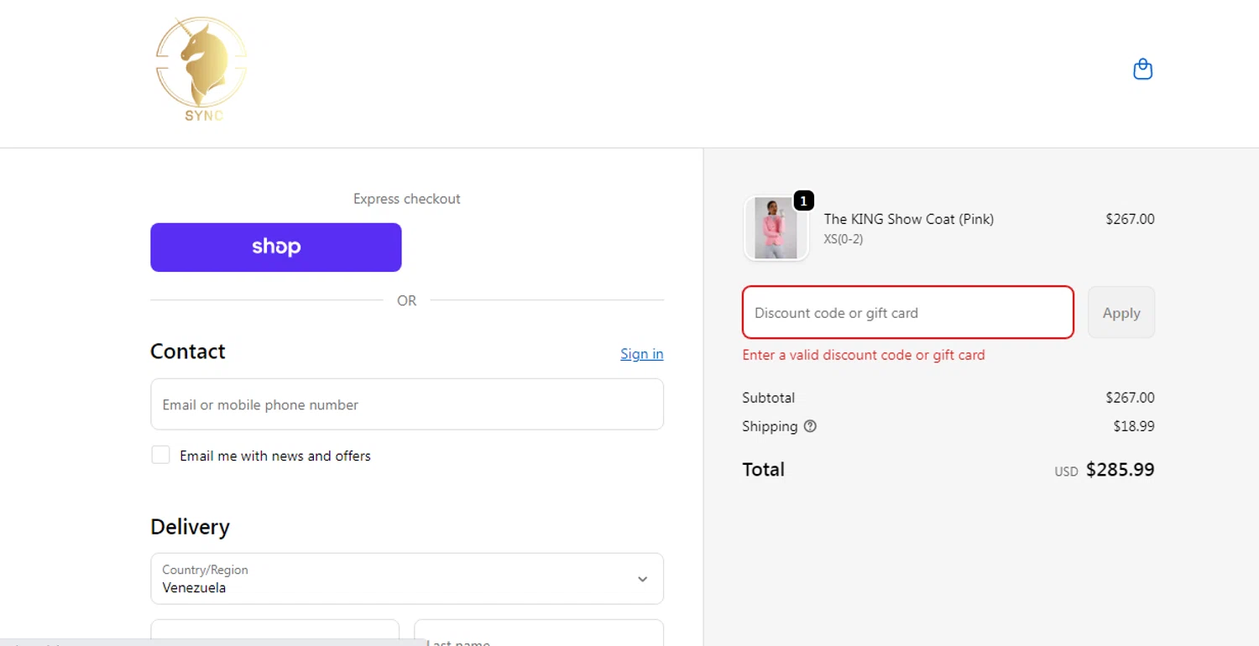The height and width of the screenshot is (646, 1259).
Task: Click the red discount code error message
Action: tap(864, 355)
